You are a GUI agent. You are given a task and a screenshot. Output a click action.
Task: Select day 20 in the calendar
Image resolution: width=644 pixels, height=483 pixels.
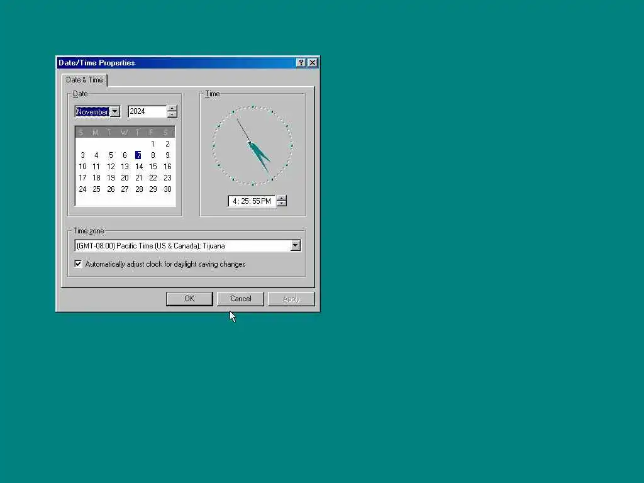(x=125, y=178)
